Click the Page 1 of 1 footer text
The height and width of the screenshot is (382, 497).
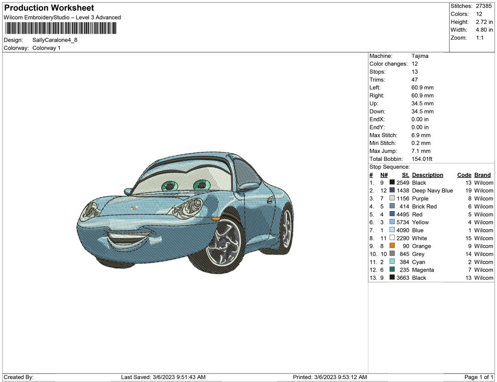click(479, 377)
